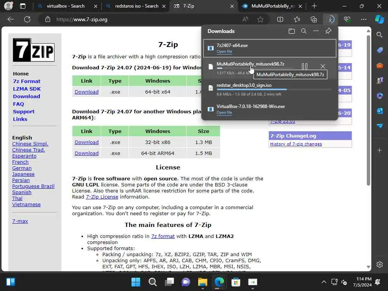Switch to the redstaros iso - Search tab
This screenshot has height=291, width=388.
(136, 6)
